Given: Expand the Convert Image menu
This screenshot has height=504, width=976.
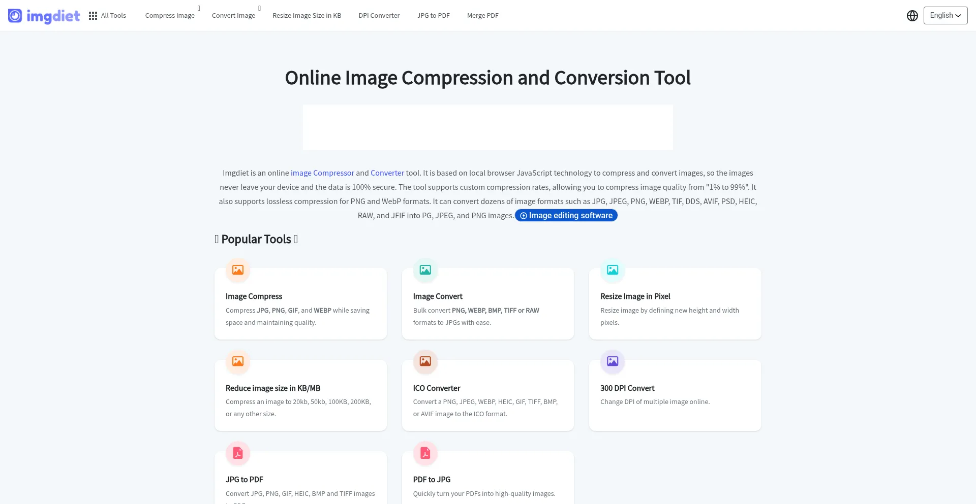Looking at the screenshot, I should click(233, 16).
